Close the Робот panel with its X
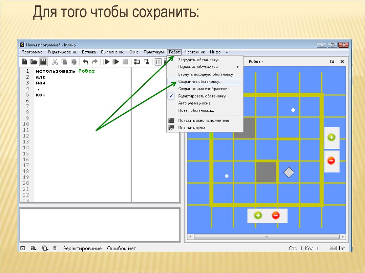Screen dimensions: 365x273 342,62
